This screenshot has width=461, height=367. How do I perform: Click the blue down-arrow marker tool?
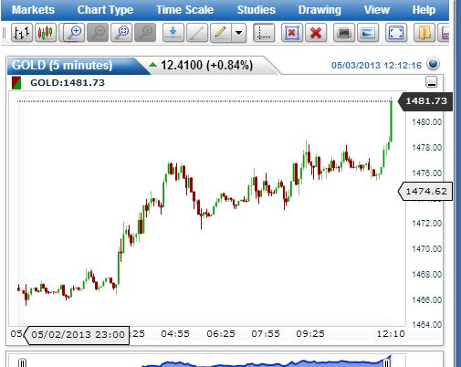(173, 32)
